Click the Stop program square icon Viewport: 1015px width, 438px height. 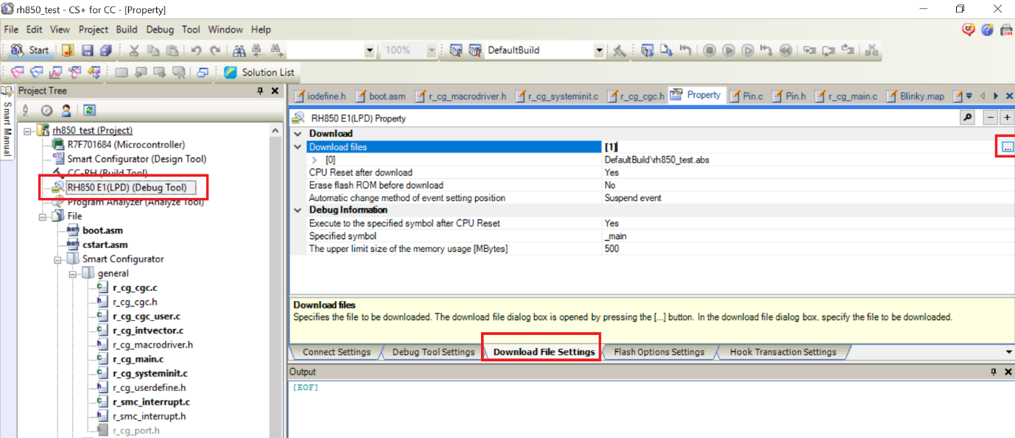709,51
